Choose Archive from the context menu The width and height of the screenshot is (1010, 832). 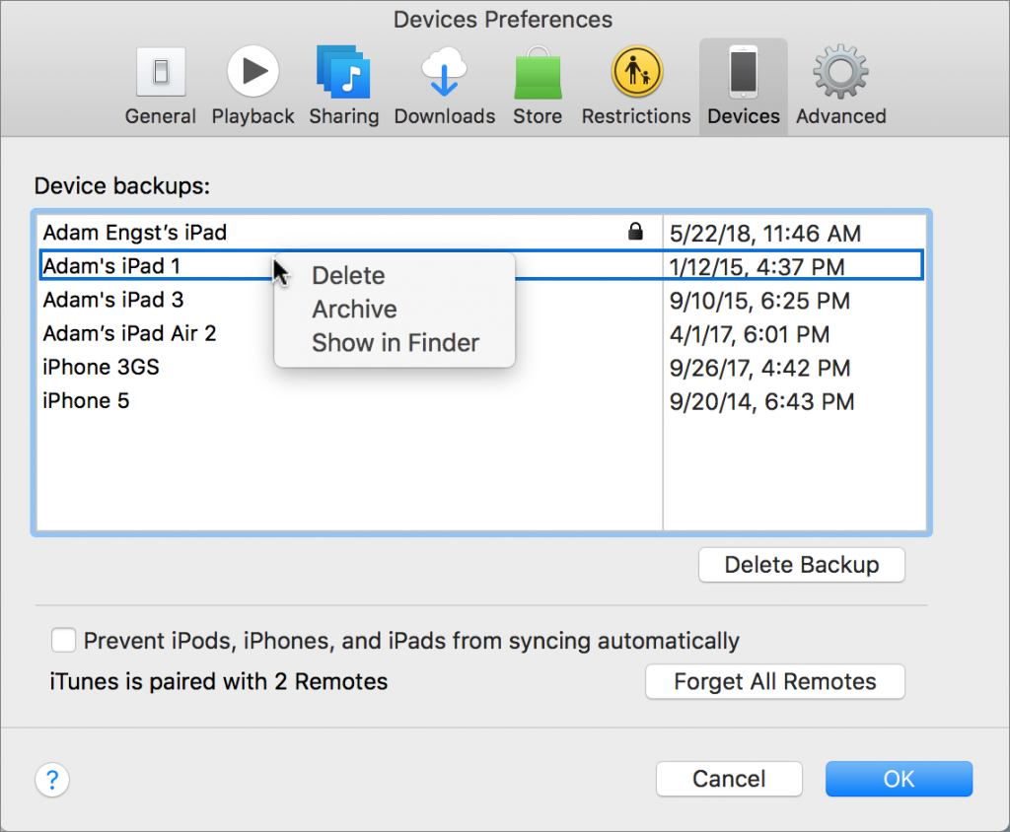[x=354, y=310]
